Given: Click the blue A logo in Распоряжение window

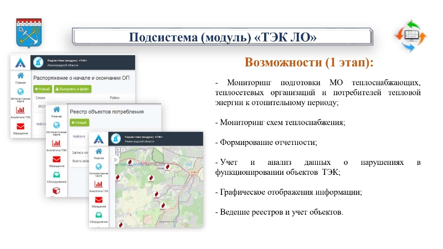Looking at the screenshot, I should 20,63.
